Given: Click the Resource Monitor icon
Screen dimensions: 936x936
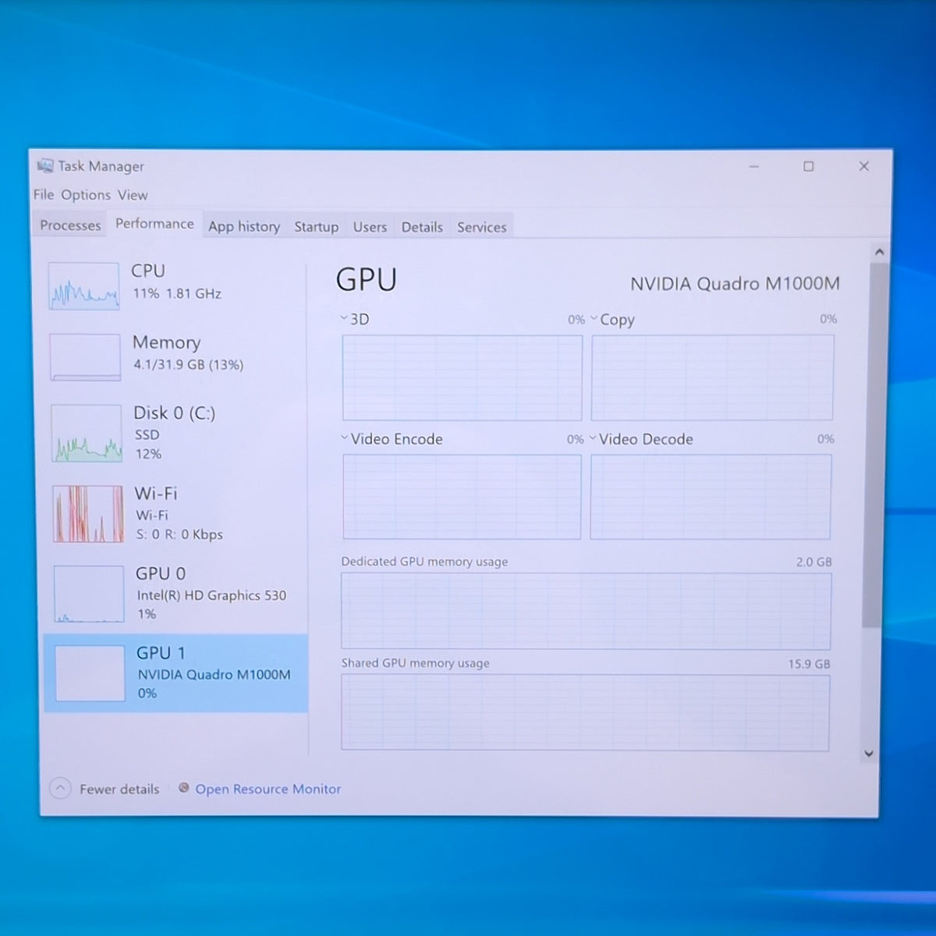Looking at the screenshot, I should 184,788.
